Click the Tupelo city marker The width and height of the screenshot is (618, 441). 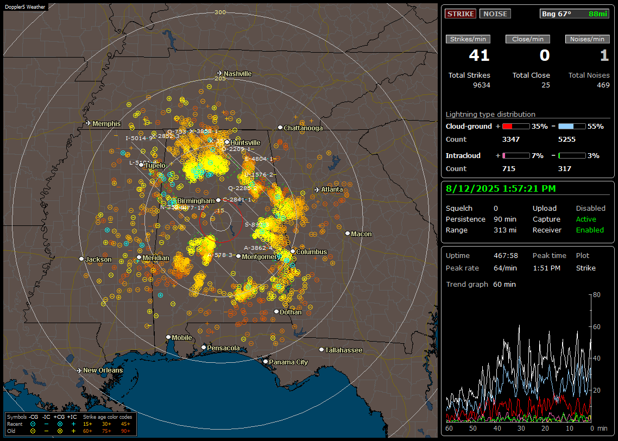click(x=141, y=165)
